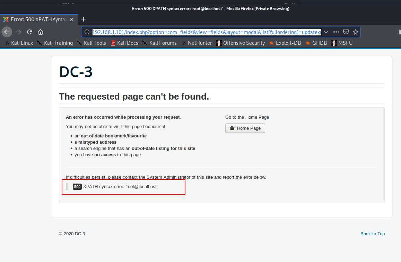The height and width of the screenshot is (262, 401).
Task: Open the Kali Training bookmark
Action: tap(55, 43)
